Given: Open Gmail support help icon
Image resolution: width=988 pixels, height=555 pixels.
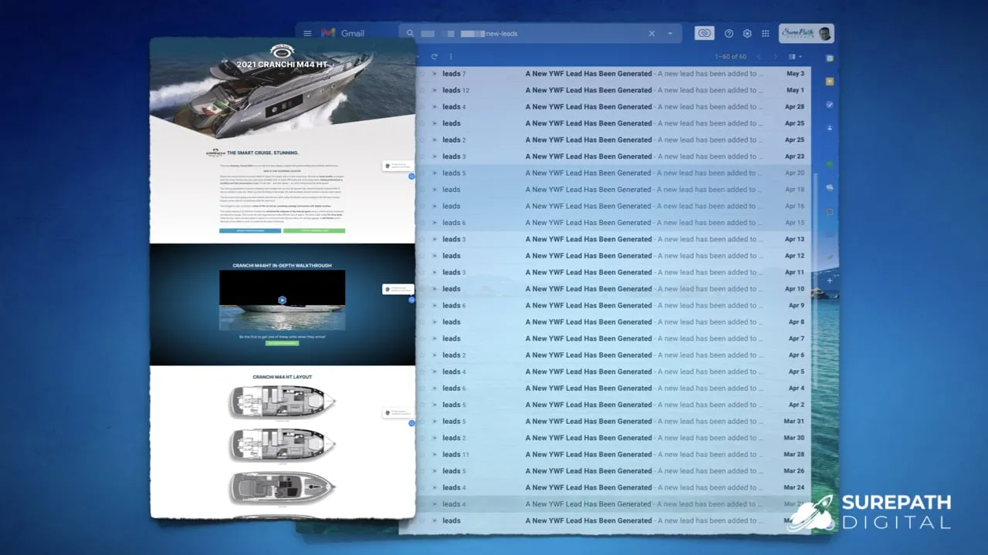Looking at the screenshot, I should [729, 34].
